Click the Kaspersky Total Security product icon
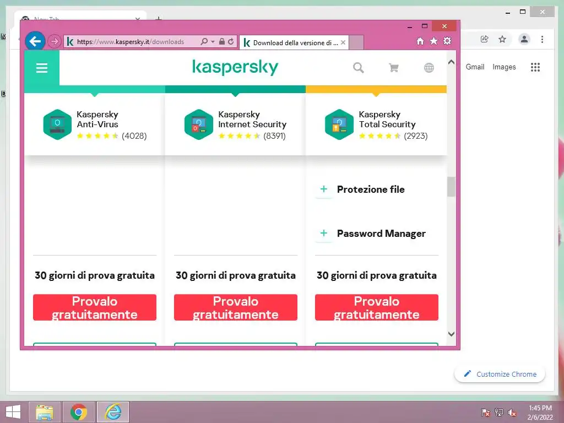This screenshot has width=564, height=423. pyautogui.click(x=339, y=124)
